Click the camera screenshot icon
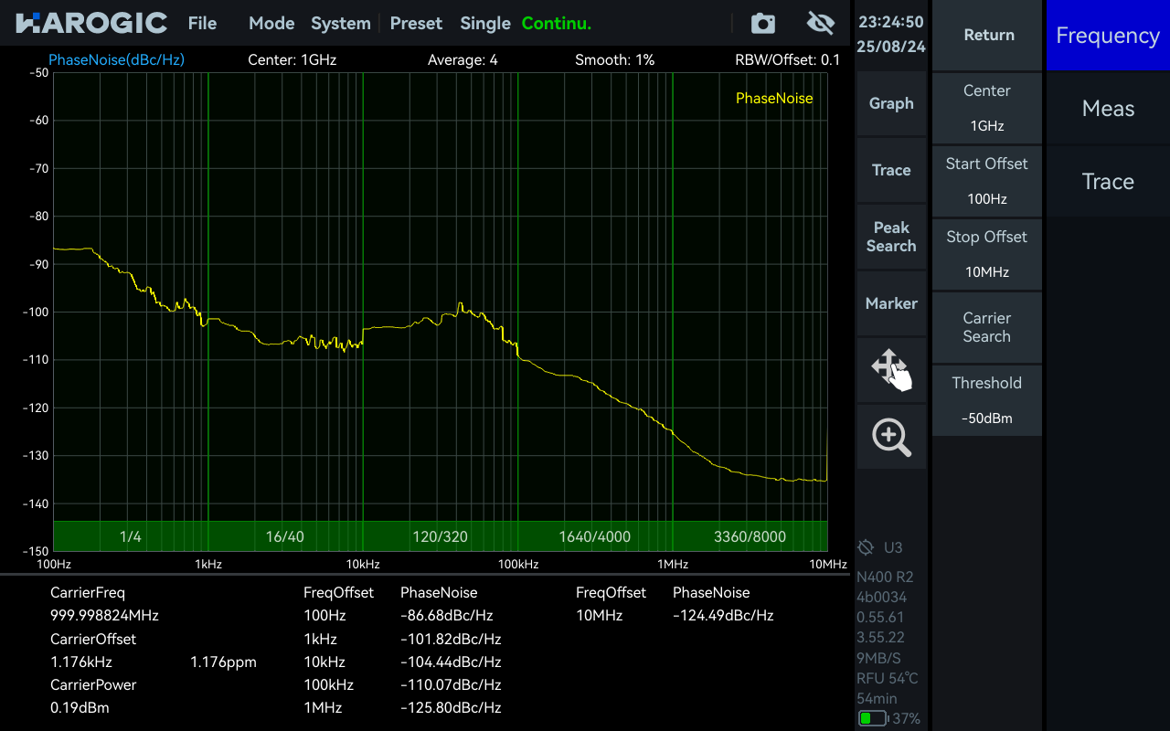This screenshot has height=731, width=1170. tap(762, 24)
